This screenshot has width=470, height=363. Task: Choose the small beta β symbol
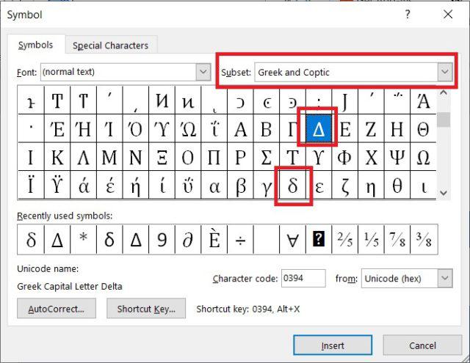coord(240,186)
